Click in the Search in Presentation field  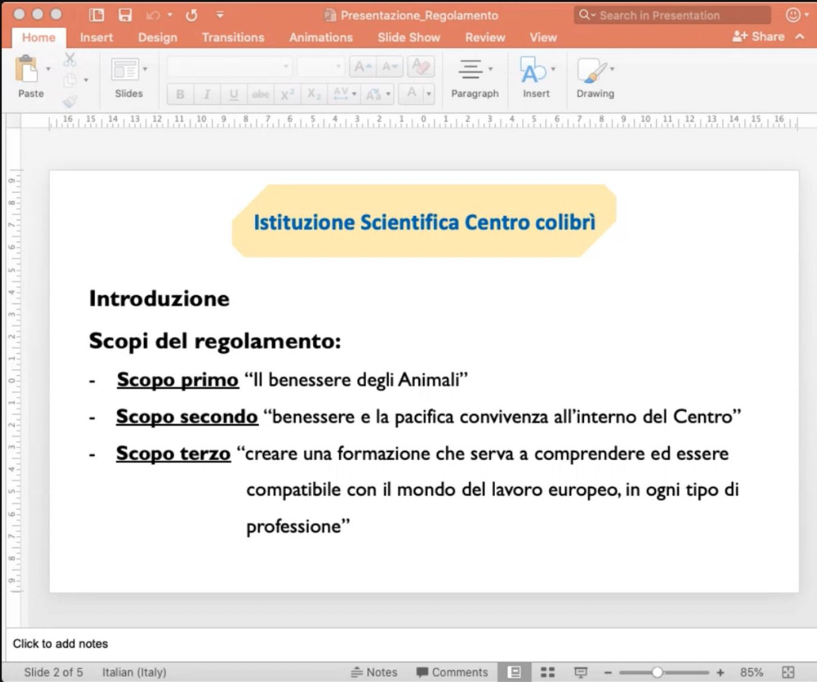(x=672, y=15)
